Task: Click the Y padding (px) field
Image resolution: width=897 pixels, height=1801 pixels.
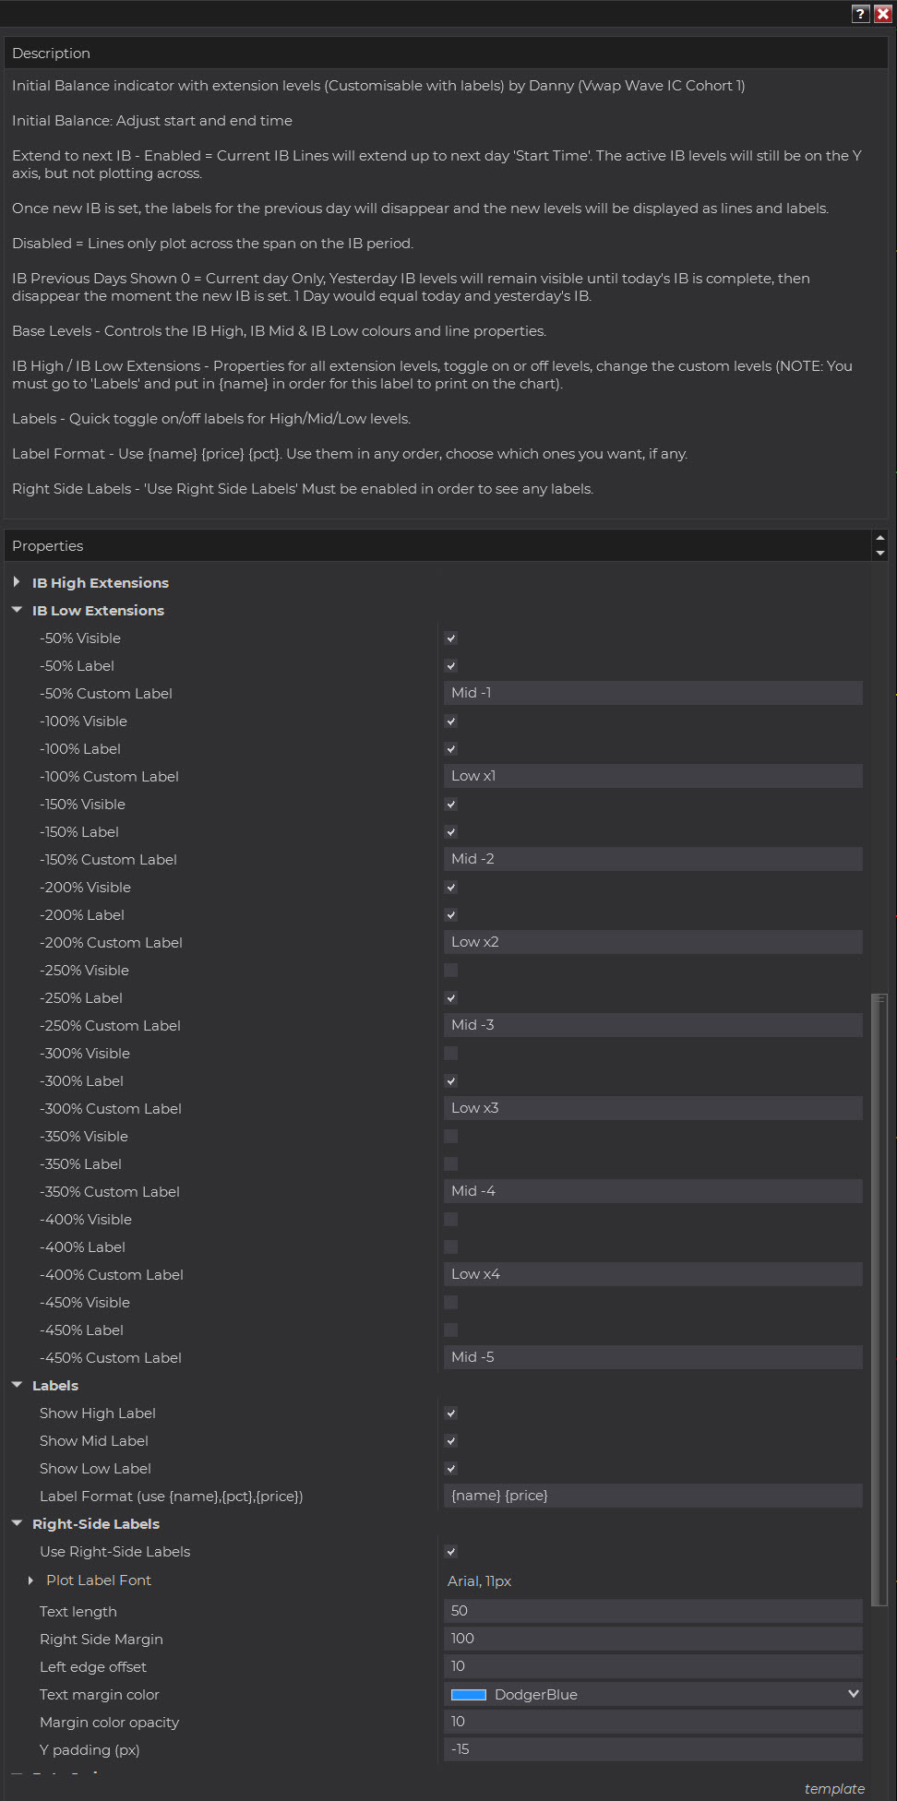Action: click(653, 1749)
